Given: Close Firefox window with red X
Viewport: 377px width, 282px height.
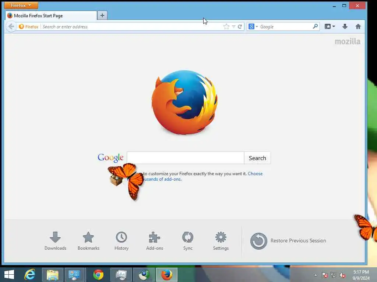Looking at the screenshot, I should tap(357, 6).
